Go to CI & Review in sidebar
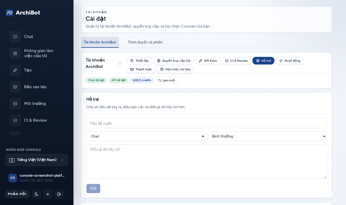346x205 pixels. 35,120
